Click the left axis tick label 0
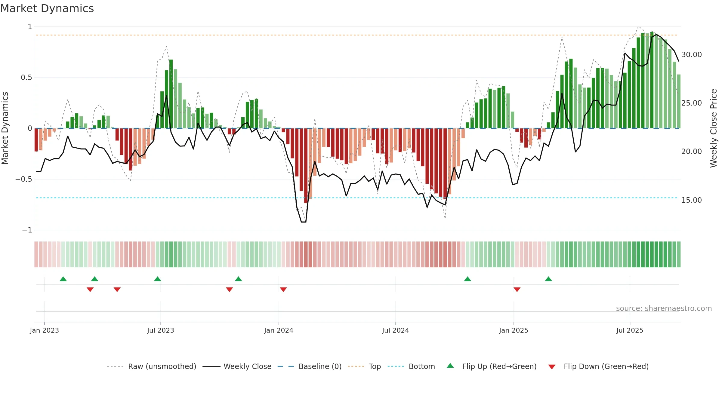This screenshot has width=722, height=406. coord(30,128)
